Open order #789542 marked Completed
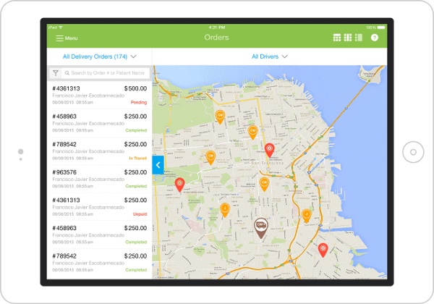Image resolution: width=434 pixels, height=304 pixels. tap(99, 263)
